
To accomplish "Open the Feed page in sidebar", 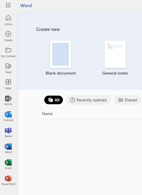I will 8,69.
